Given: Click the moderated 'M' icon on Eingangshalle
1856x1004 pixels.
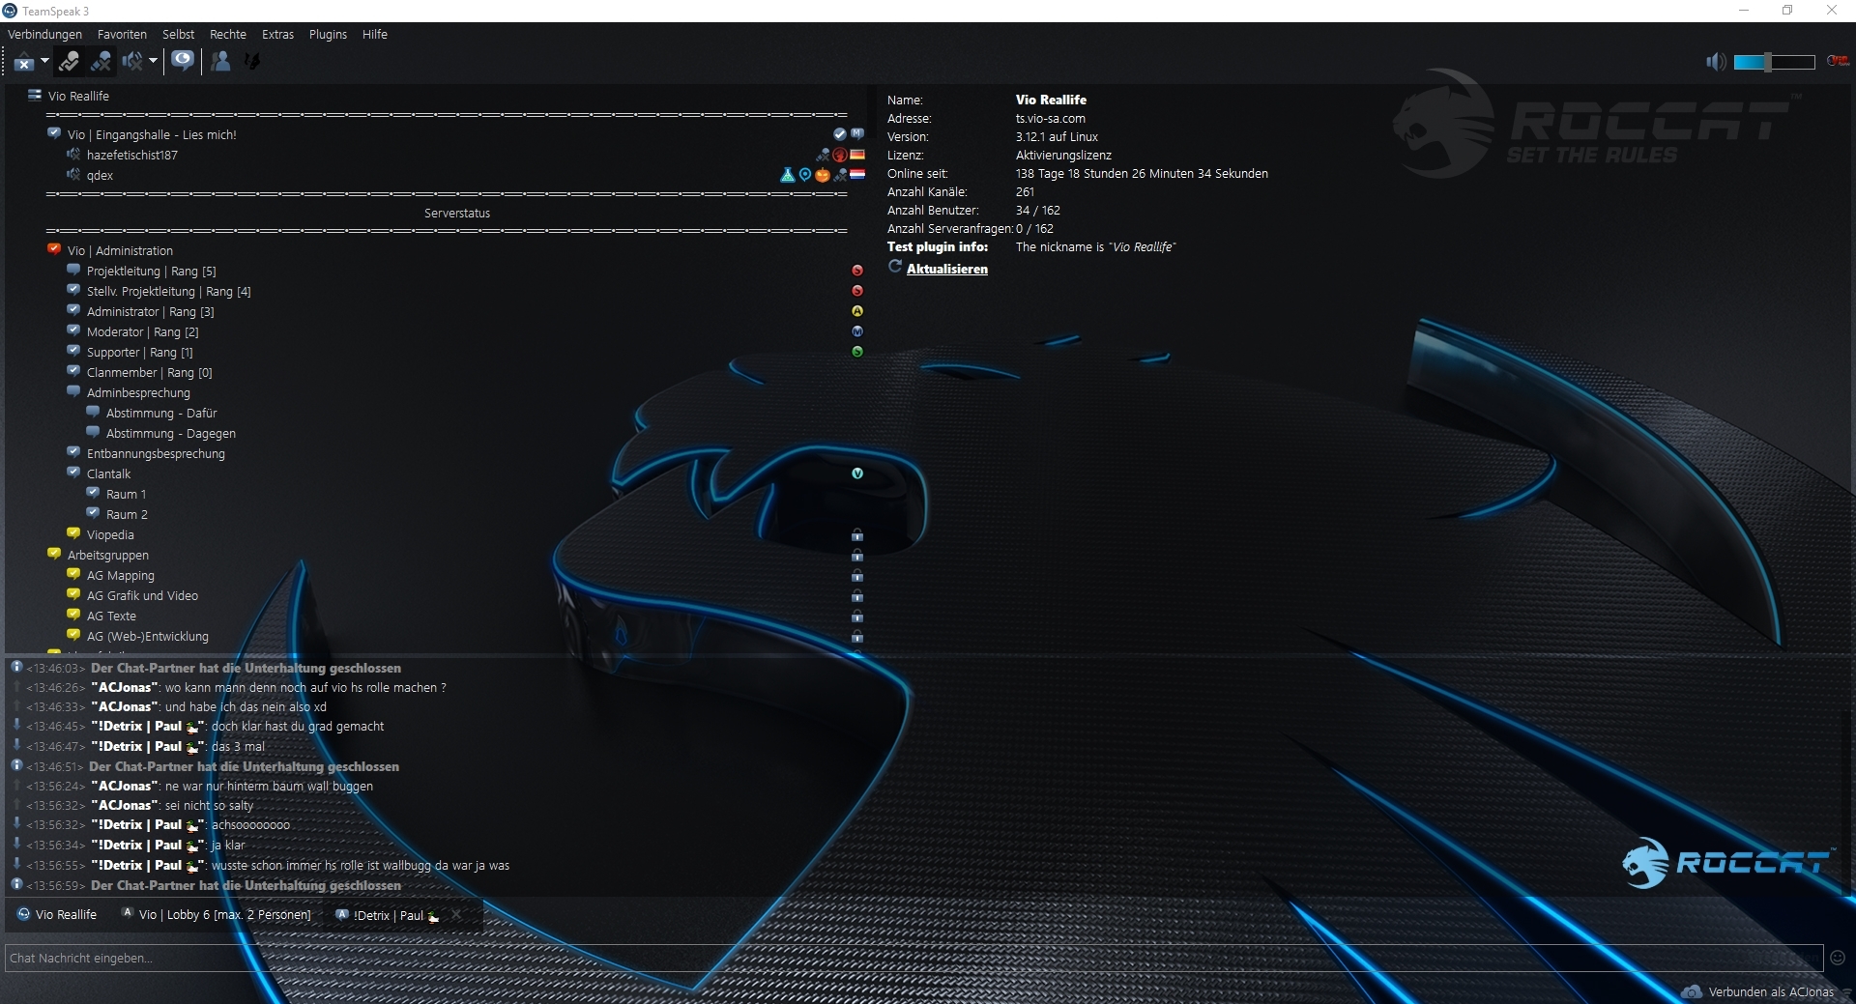Looking at the screenshot, I should pos(857,134).
